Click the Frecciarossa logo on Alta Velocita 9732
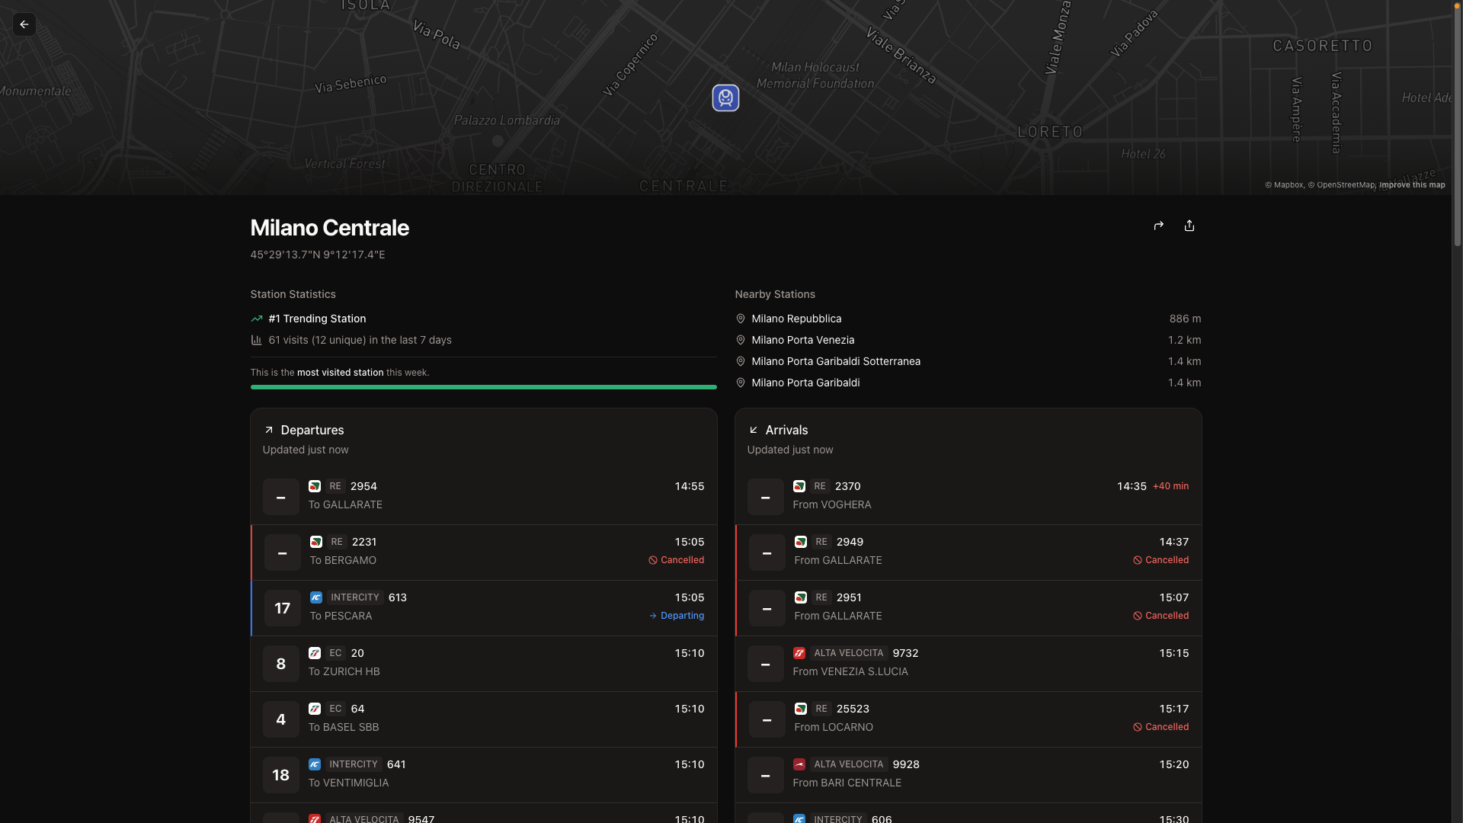 [801, 653]
